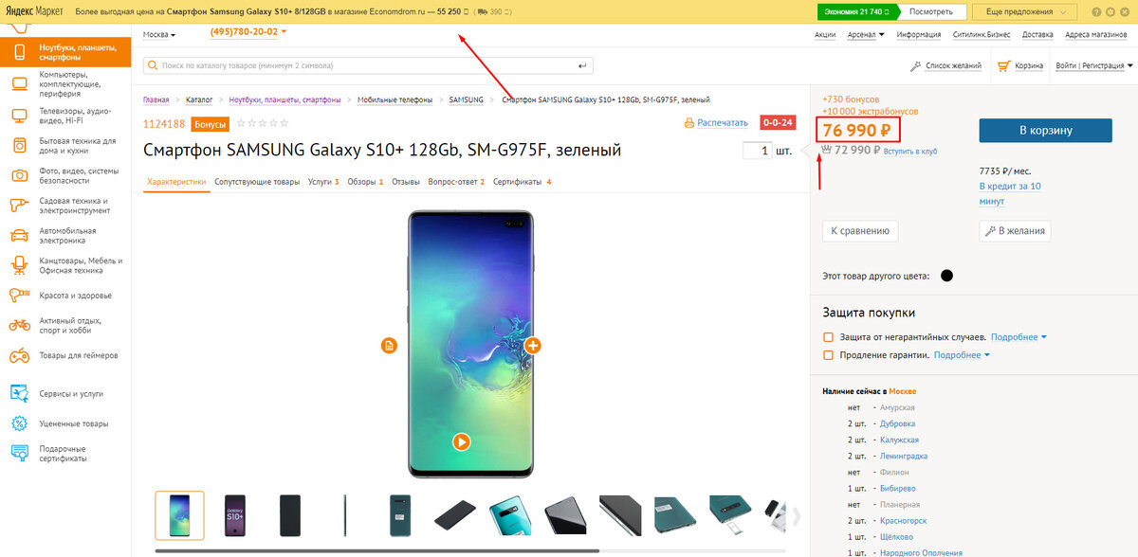Switch to the Обзоры tab

pos(365,181)
